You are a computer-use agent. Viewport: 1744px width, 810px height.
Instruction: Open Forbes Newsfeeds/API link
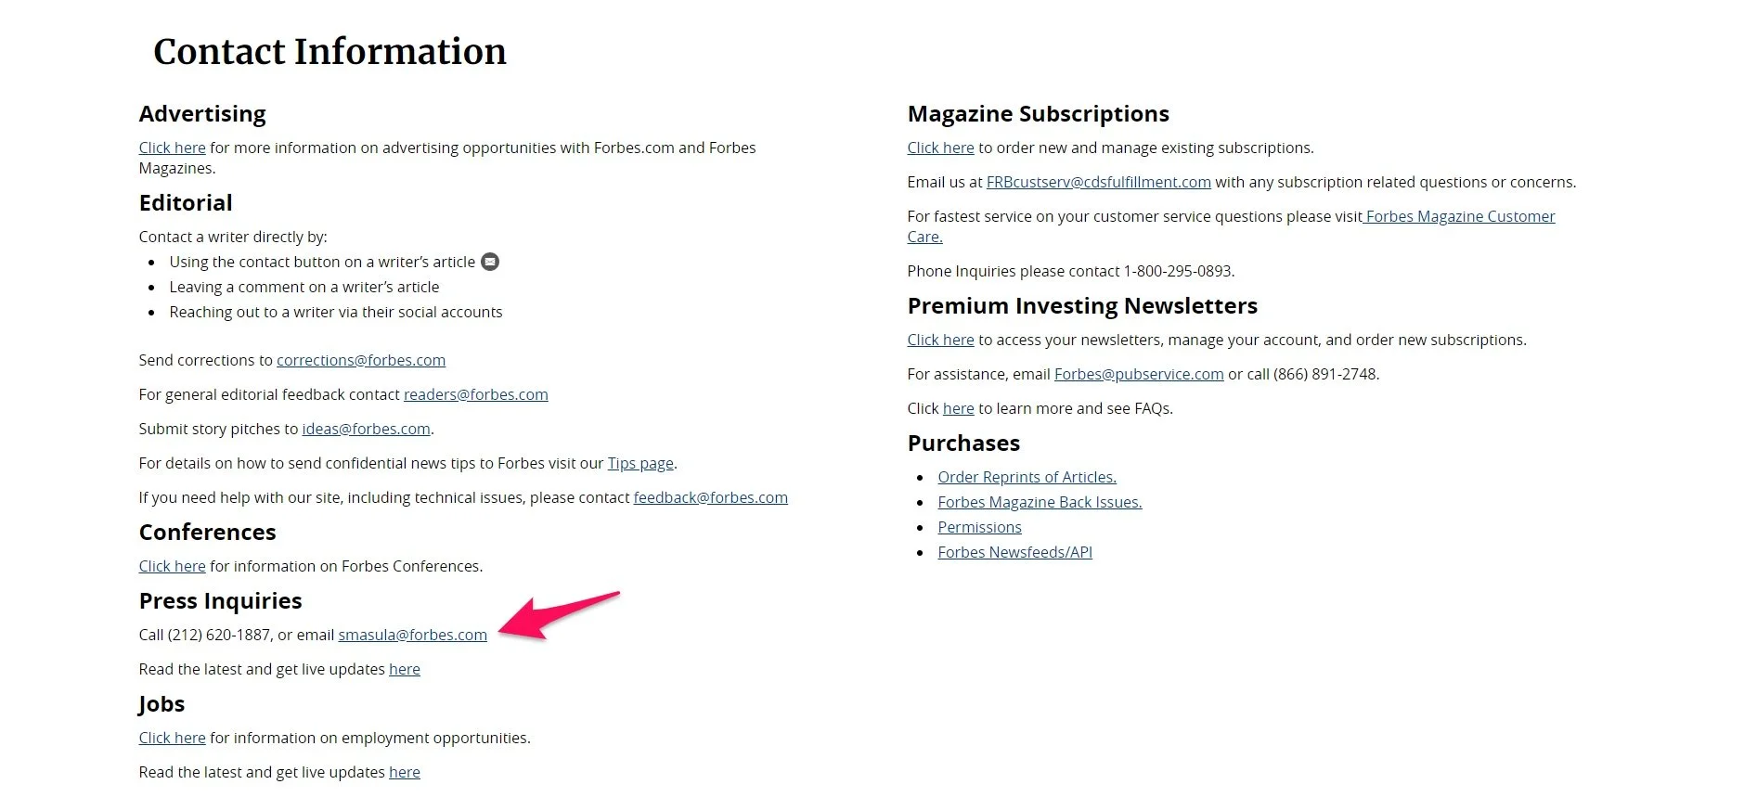(x=1015, y=552)
